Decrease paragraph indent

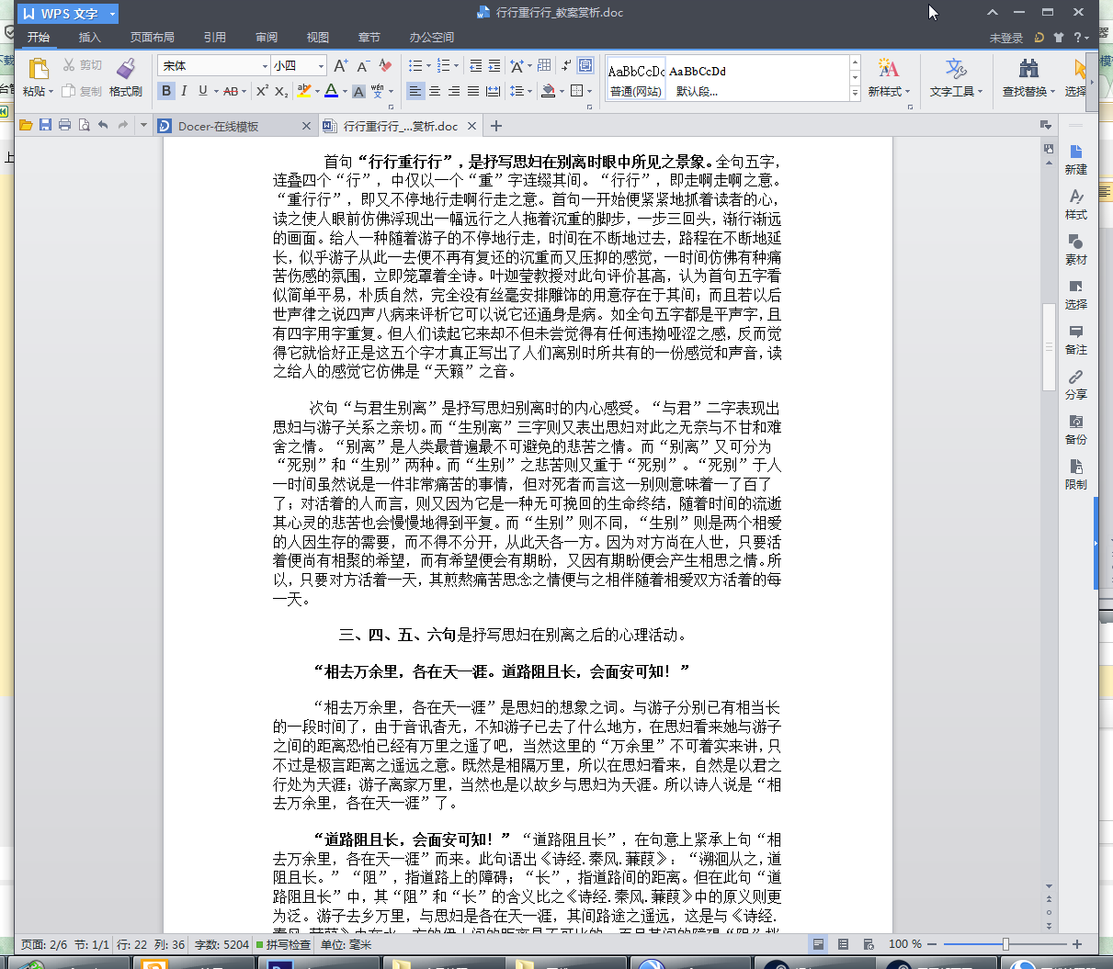point(475,65)
